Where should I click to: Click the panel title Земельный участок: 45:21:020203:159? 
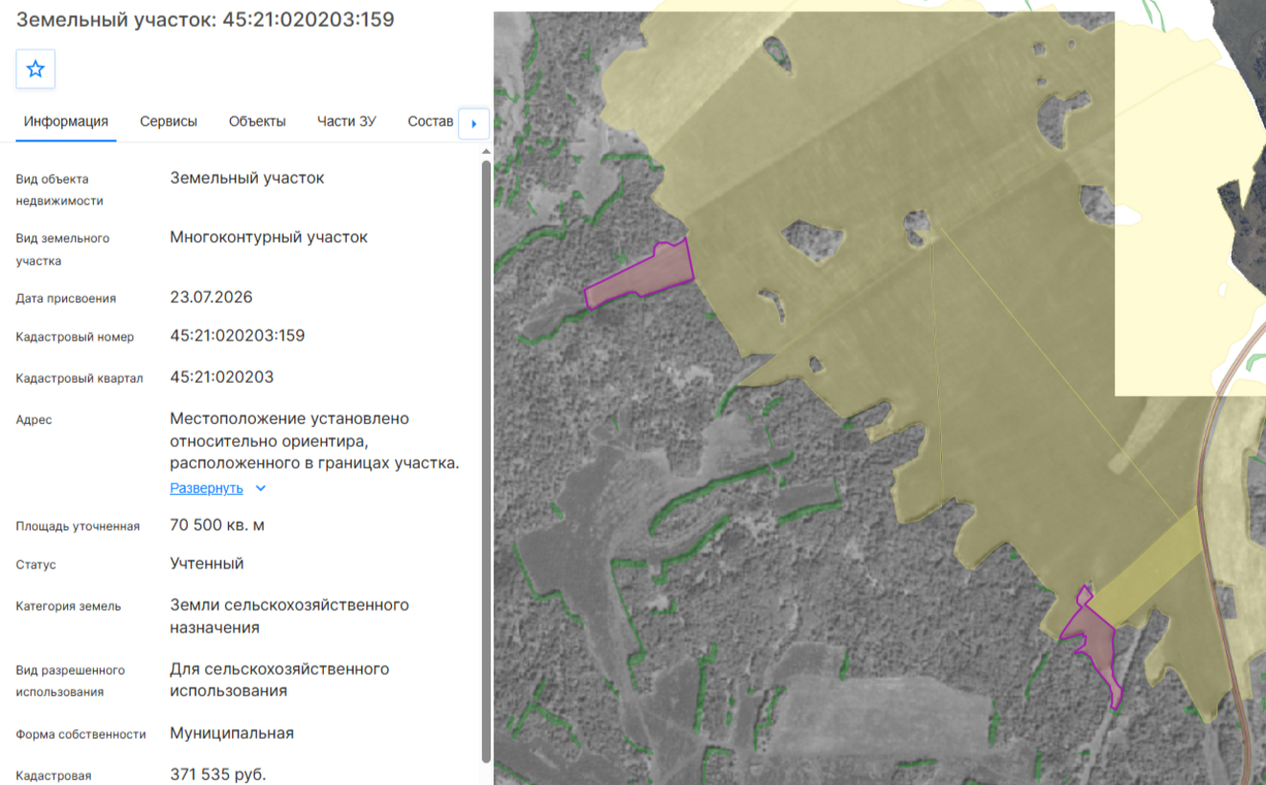click(206, 19)
